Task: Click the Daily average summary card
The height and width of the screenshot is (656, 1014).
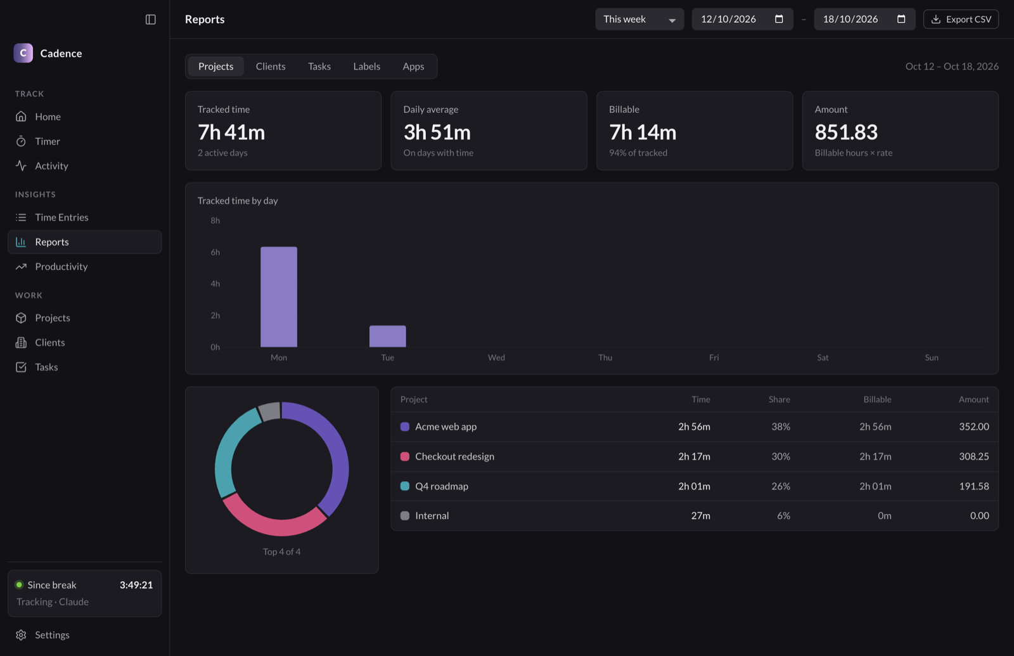Action: click(489, 131)
